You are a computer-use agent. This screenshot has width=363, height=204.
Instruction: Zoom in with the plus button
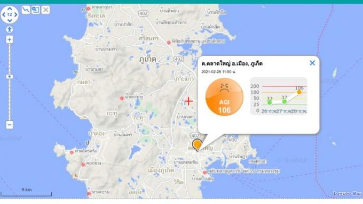10,39
